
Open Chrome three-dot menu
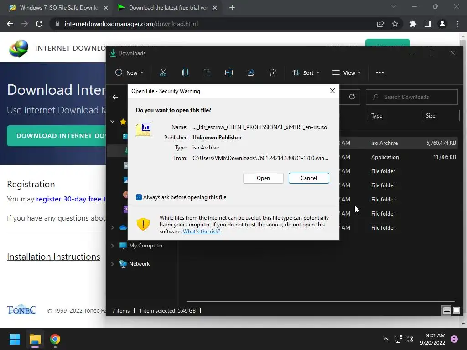click(457, 24)
